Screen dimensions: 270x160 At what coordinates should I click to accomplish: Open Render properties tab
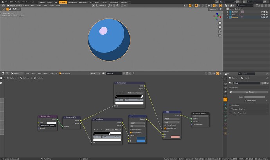click(225, 84)
